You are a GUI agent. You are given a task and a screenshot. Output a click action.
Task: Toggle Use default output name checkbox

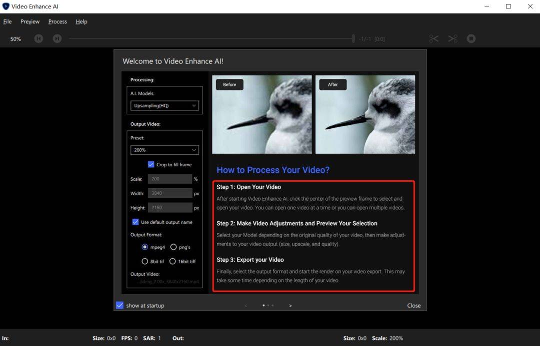coord(135,222)
